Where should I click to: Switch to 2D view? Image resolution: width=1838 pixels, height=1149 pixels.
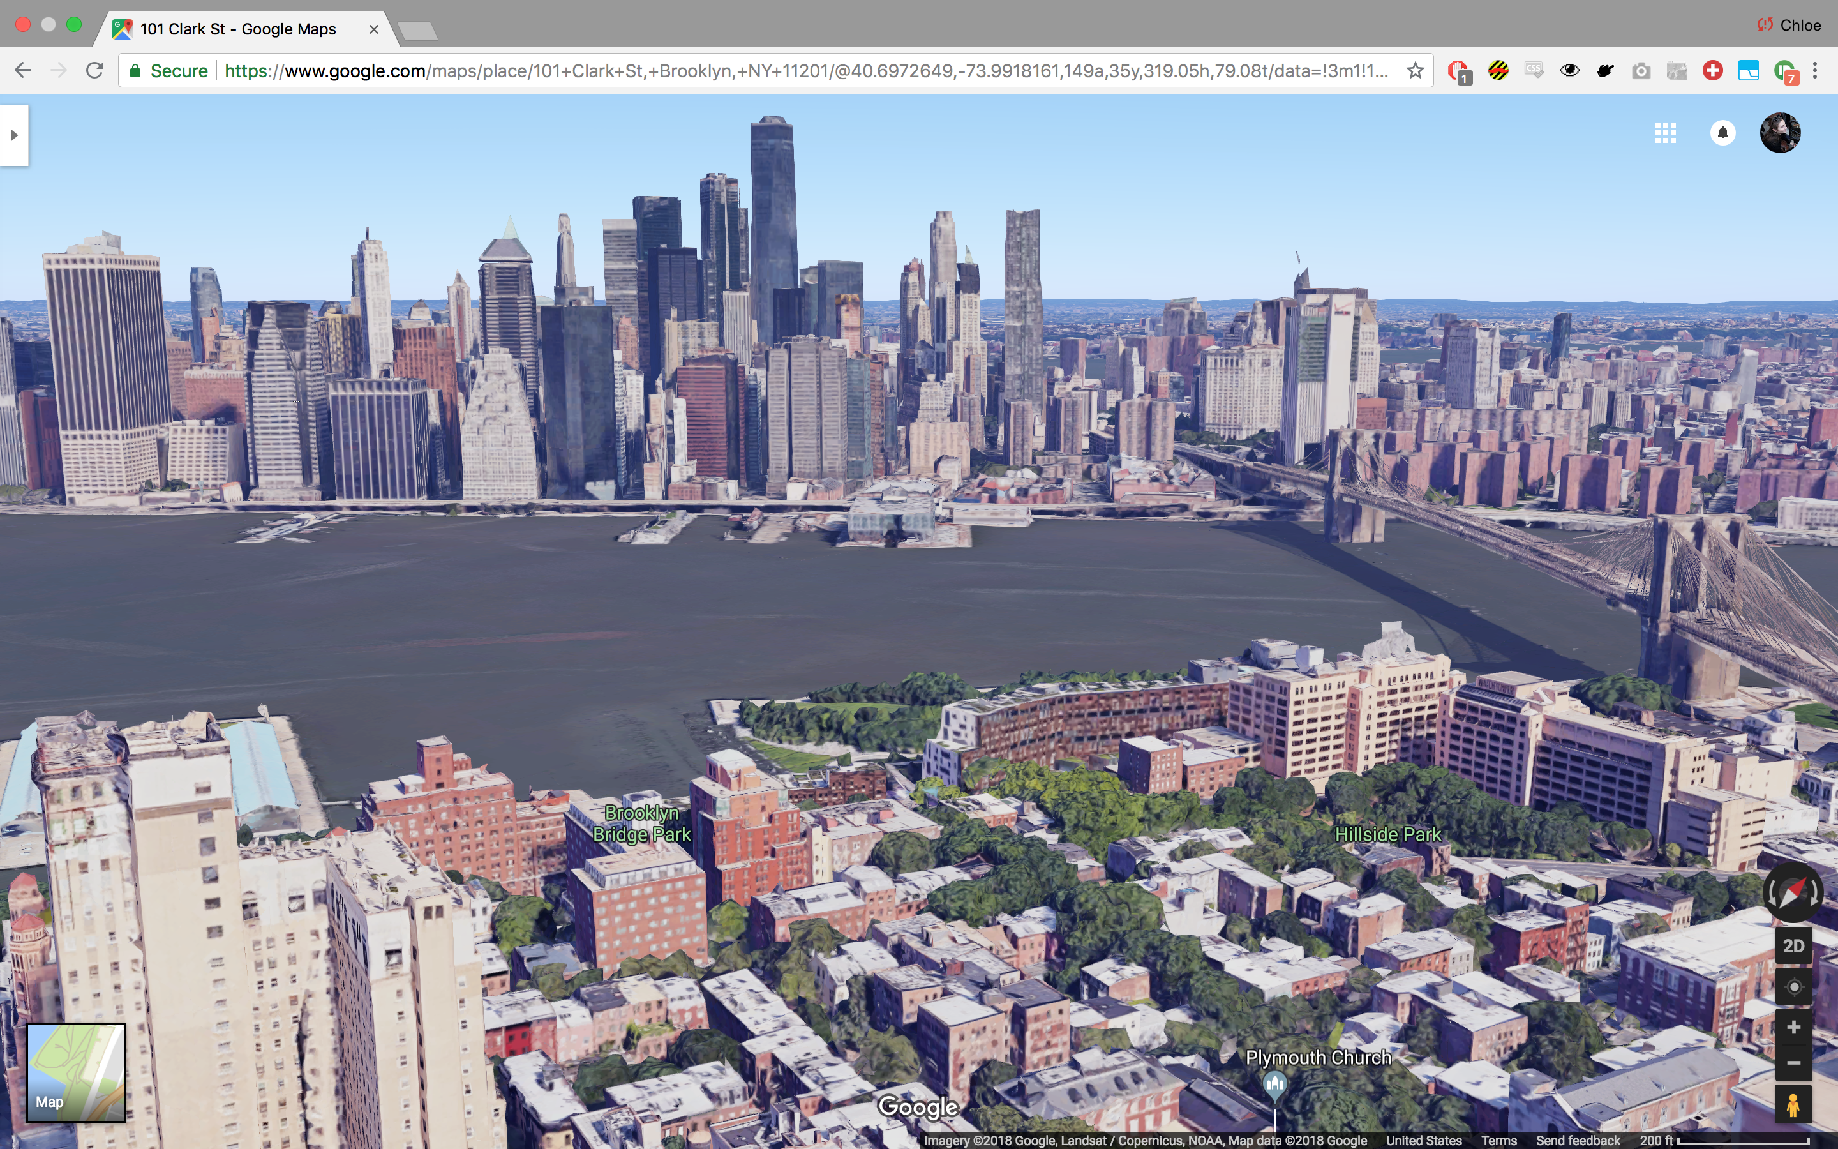pos(1793,946)
